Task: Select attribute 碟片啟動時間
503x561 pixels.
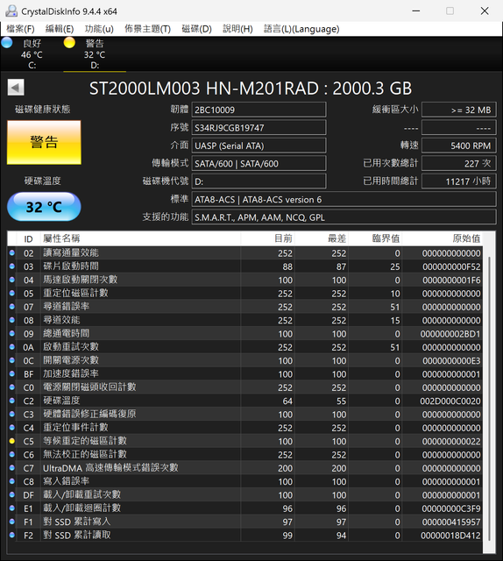Action: coord(71,266)
